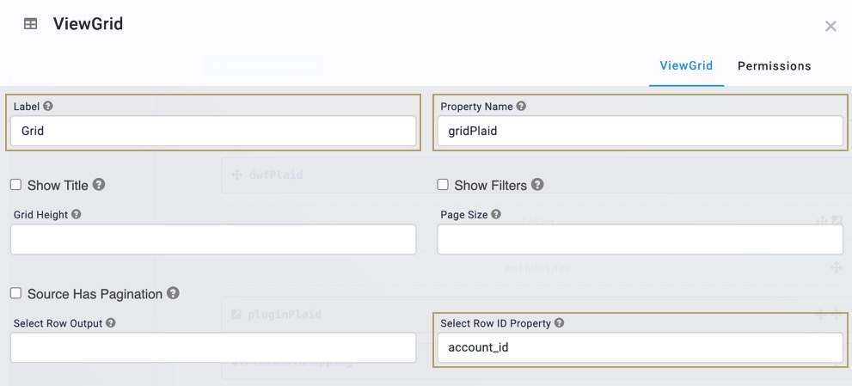Enable the Show Title checkbox
The image size is (852, 386).
15,185
